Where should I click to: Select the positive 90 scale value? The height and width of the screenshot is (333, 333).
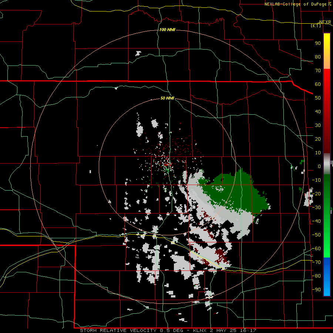pos(318,43)
